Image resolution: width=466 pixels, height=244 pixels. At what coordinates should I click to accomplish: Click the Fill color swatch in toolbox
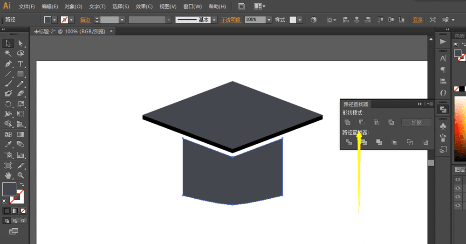[x=9, y=189]
